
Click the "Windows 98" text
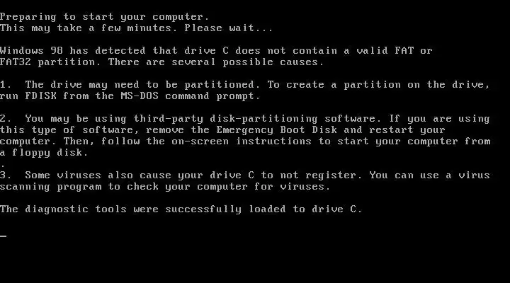click(x=32, y=51)
